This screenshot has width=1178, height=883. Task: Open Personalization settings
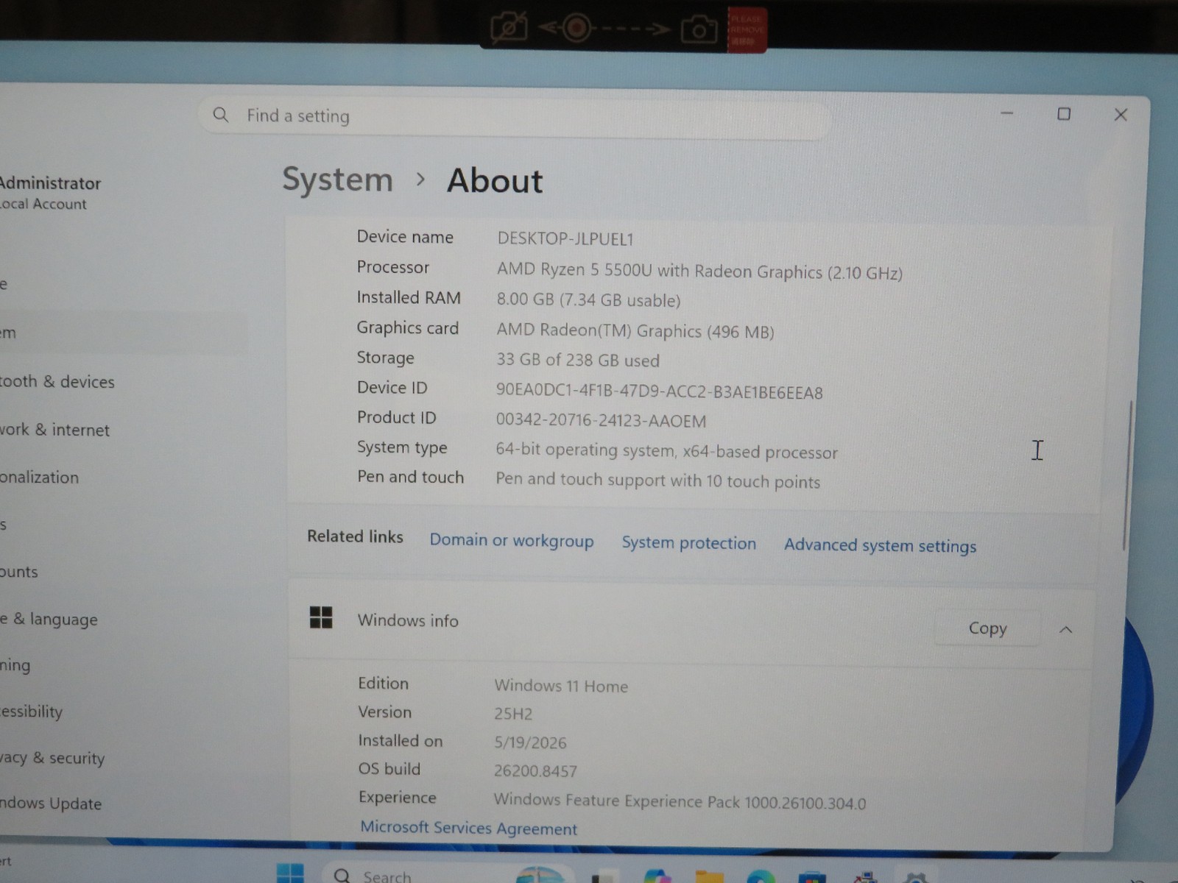pyautogui.click(x=40, y=477)
